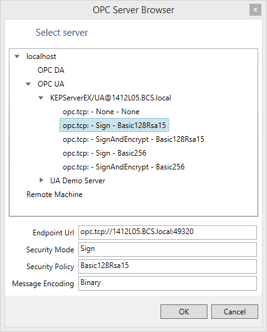Collapse the localhost tree node
Screen dimensions: 267x332
point(17,56)
